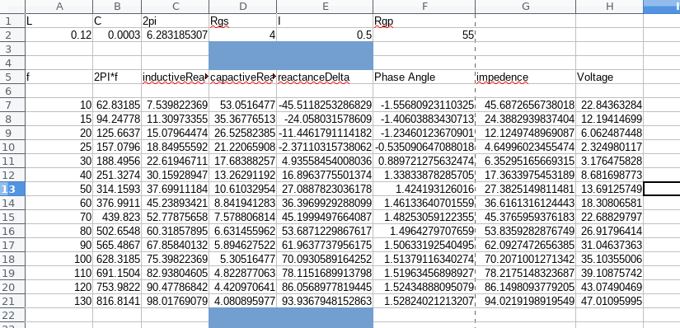Select column header D
Viewport: 680px width, 328px height.
pyautogui.click(x=243, y=7)
